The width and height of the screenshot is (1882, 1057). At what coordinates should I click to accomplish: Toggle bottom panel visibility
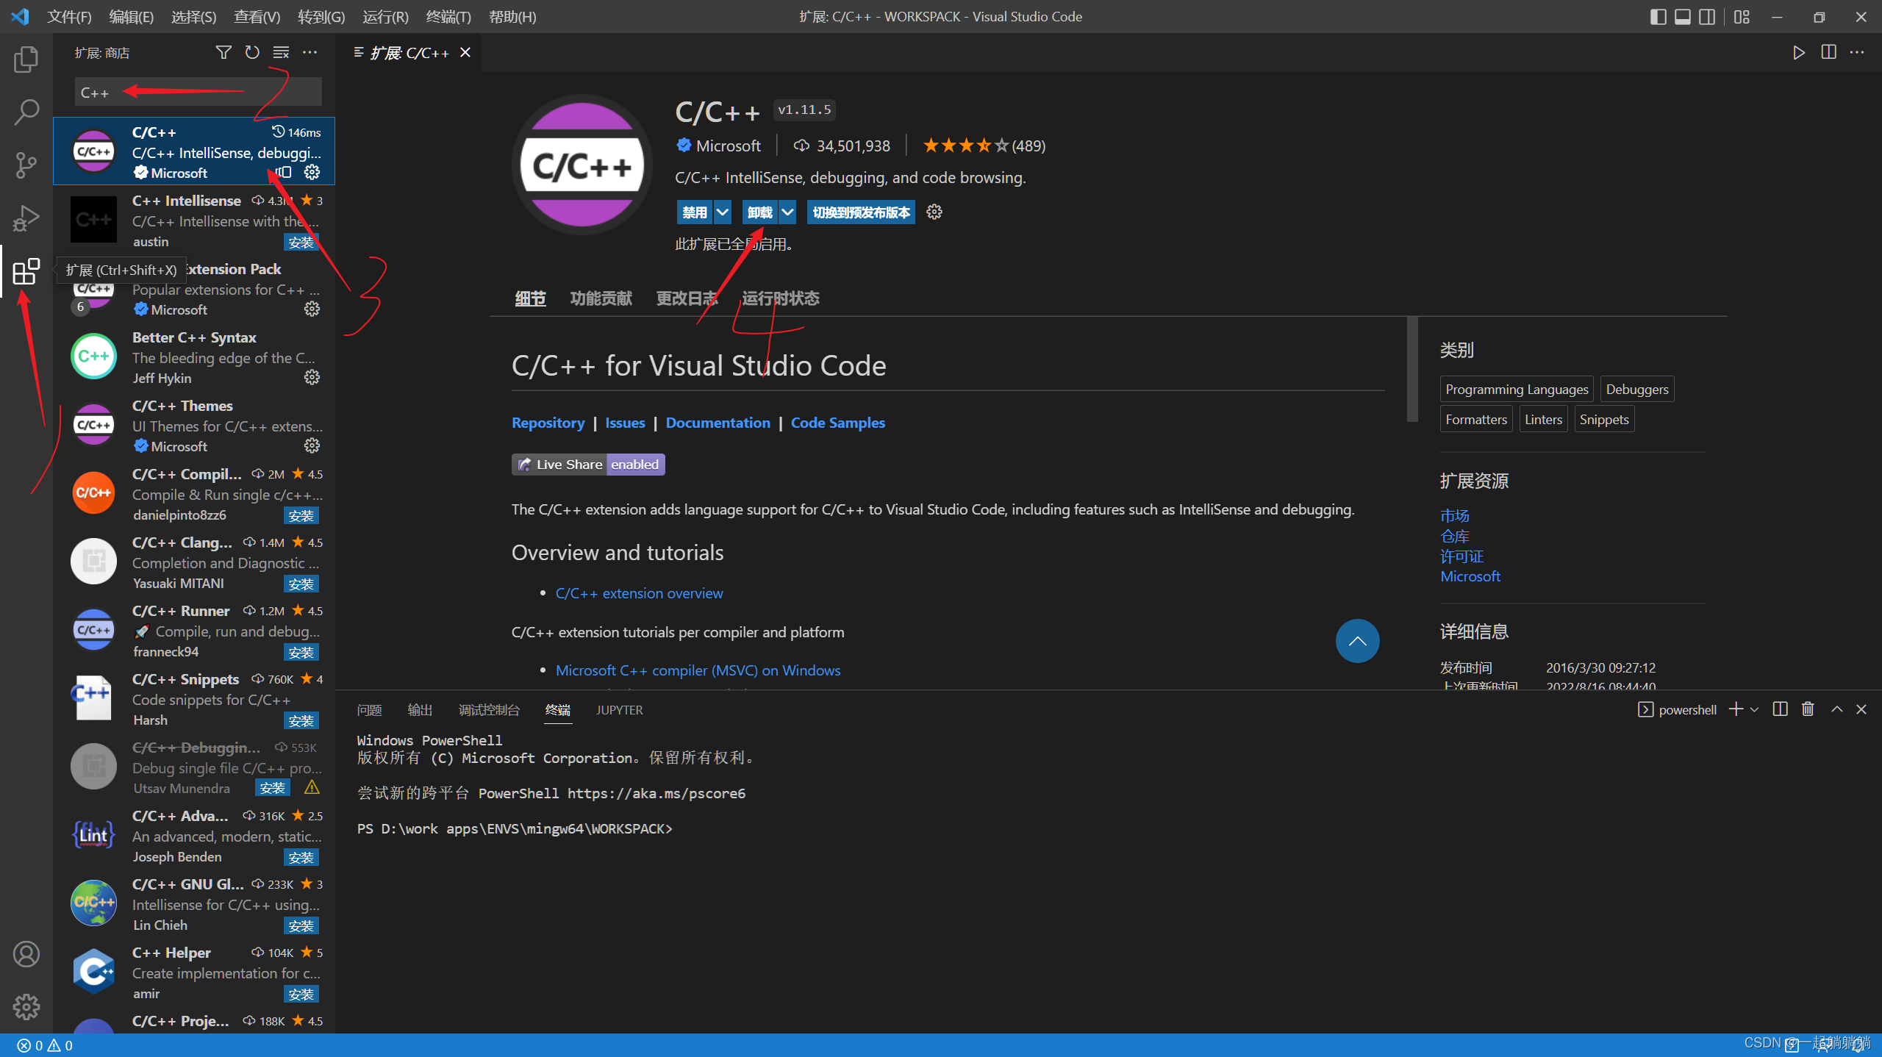pyautogui.click(x=1682, y=16)
